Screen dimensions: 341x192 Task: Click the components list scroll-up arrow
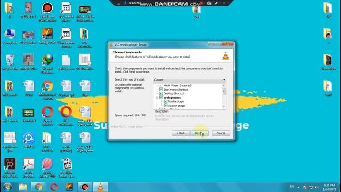click(x=224, y=86)
